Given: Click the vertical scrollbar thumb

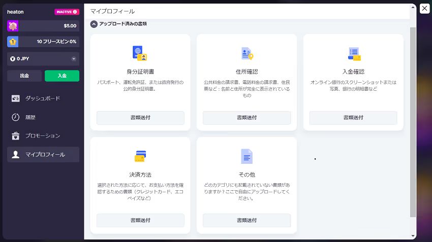Looking at the screenshot, I should (413, 122).
